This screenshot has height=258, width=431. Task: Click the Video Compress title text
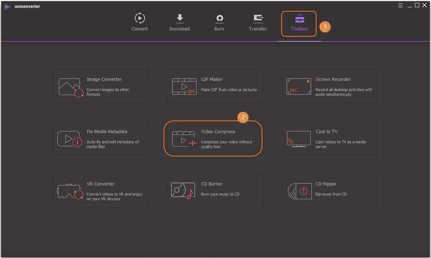click(x=218, y=132)
